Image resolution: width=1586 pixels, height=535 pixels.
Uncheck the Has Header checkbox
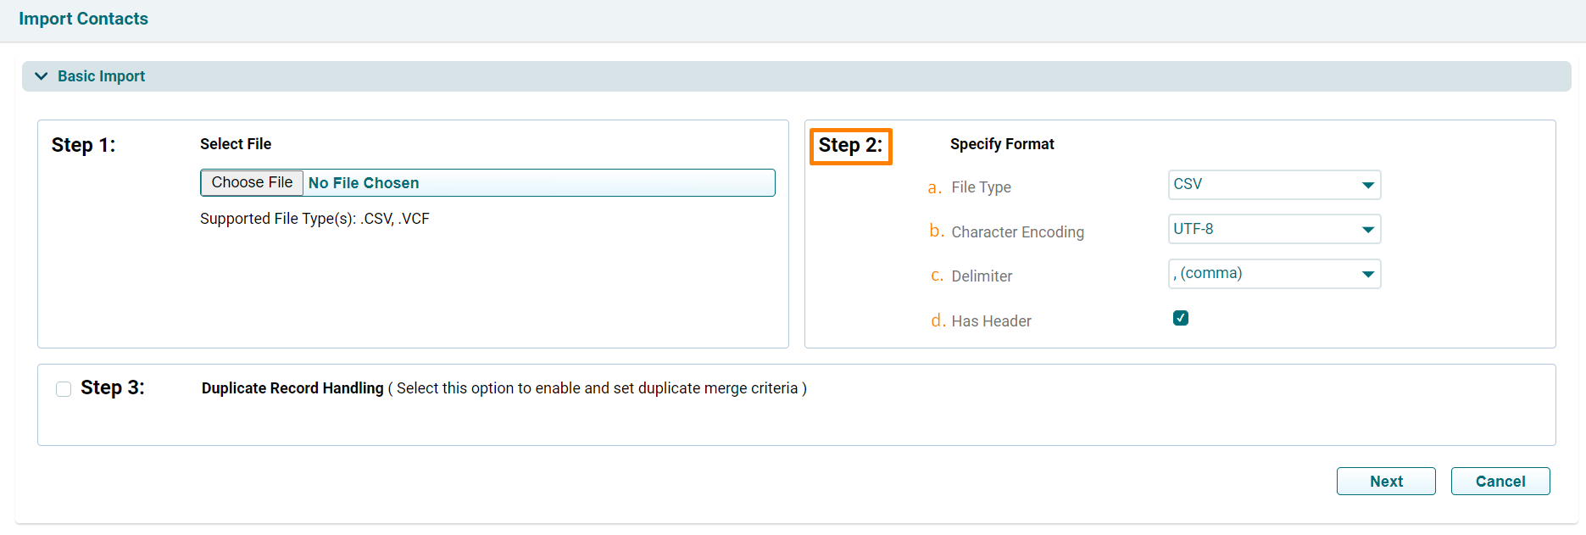coord(1180,318)
